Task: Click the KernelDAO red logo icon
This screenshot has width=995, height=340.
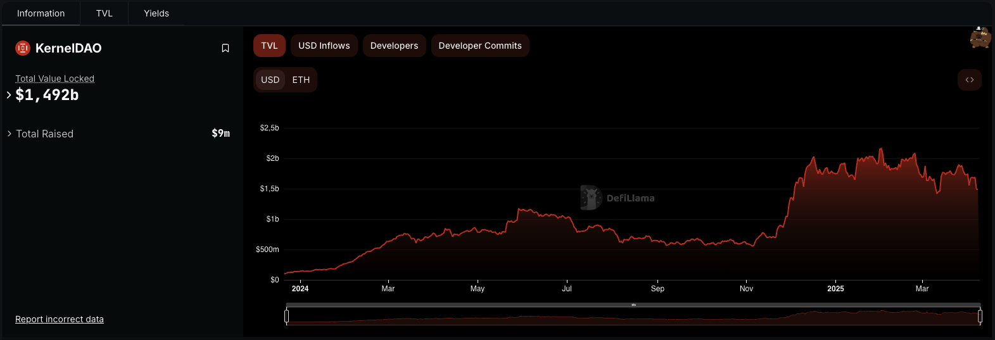Action: [23, 48]
